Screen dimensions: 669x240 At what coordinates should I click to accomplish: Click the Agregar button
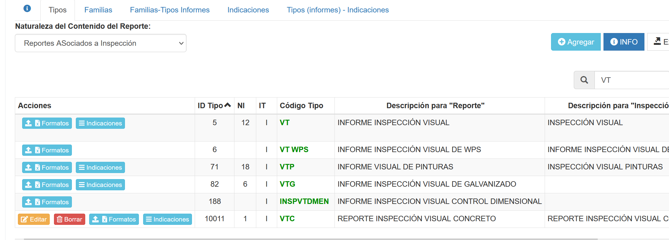(575, 42)
